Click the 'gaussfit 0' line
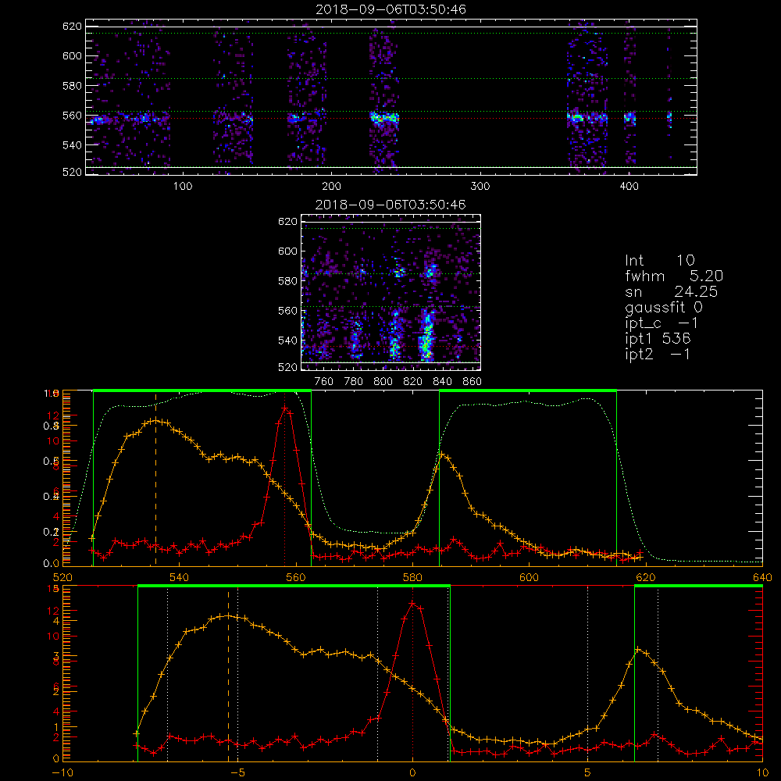 coord(663,307)
